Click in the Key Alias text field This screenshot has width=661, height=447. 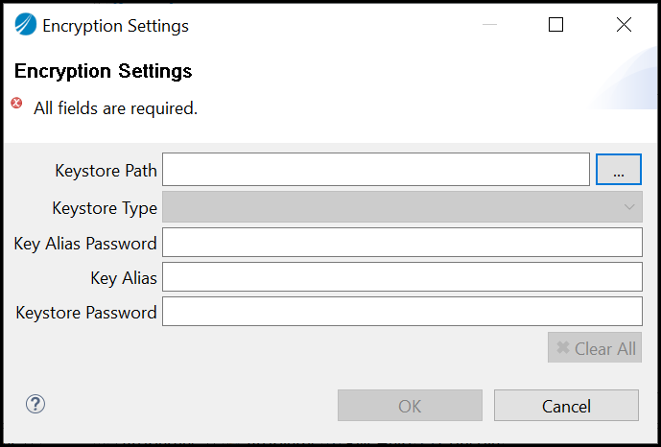click(x=402, y=277)
